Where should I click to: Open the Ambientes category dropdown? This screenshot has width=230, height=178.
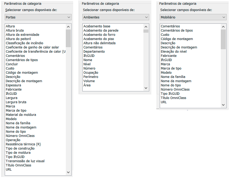pos(116,17)
